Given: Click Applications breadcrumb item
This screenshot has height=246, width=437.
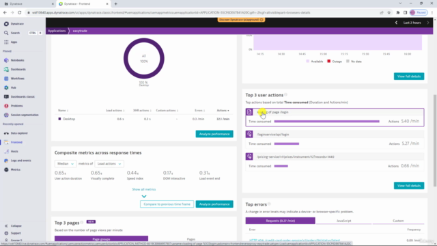Looking at the screenshot, I should click(x=57, y=31).
